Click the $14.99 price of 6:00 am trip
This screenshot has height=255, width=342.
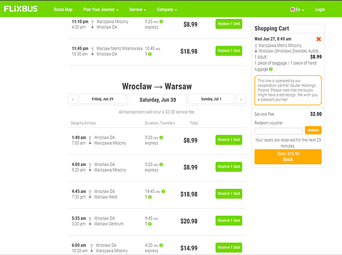[189, 248]
